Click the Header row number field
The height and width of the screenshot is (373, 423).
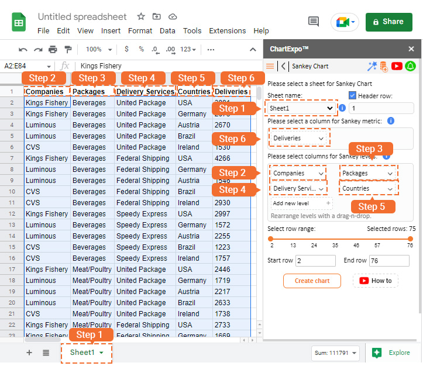coord(381,108)
